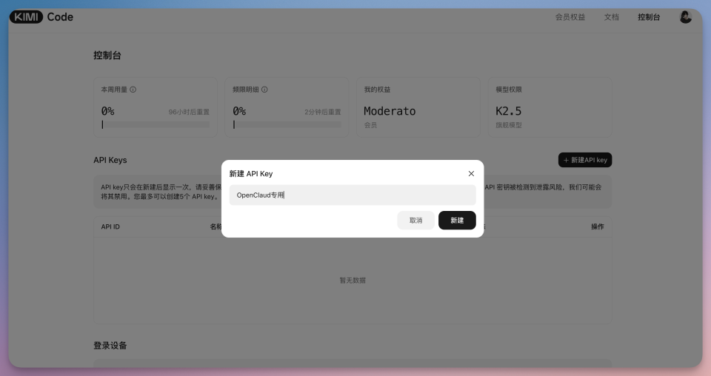Click the info icon next to 本周用量

point(133,90)
